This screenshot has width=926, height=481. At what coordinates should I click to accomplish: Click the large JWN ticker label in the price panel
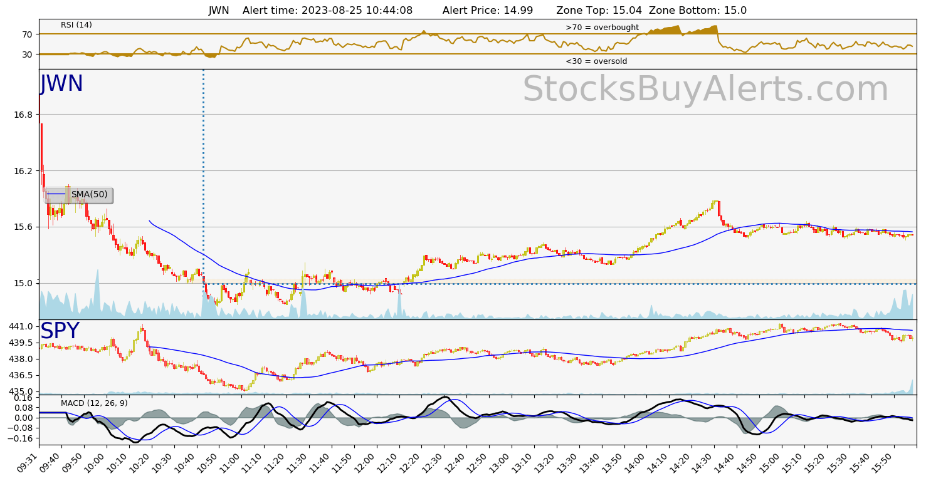tap(61, 84)
